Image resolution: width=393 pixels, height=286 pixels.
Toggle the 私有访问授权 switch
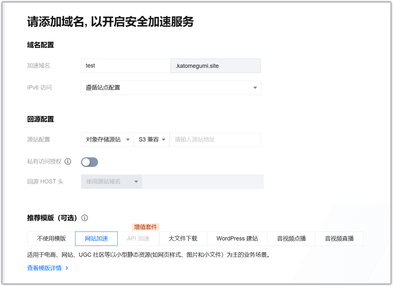pos(89,162)
